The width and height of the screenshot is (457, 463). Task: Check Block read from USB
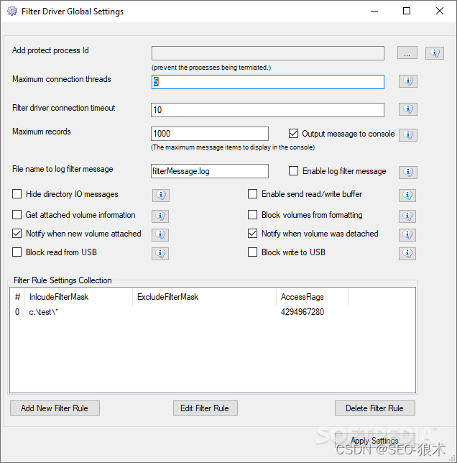tap(17, 252)
